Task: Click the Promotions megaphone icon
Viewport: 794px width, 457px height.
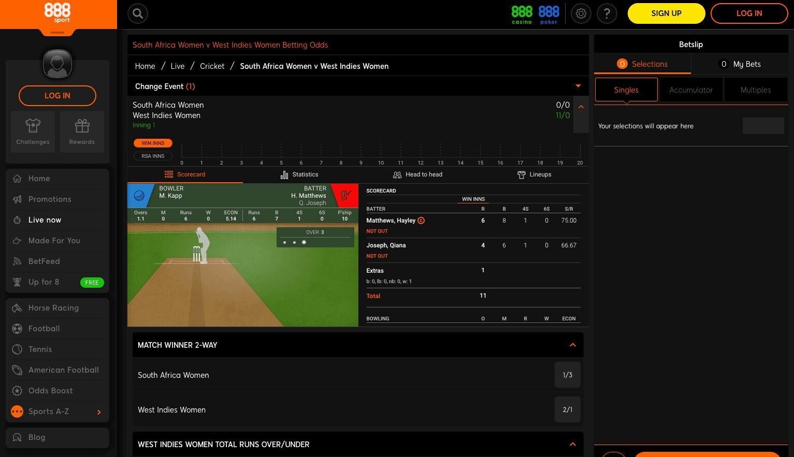Action: click(17, 199)
